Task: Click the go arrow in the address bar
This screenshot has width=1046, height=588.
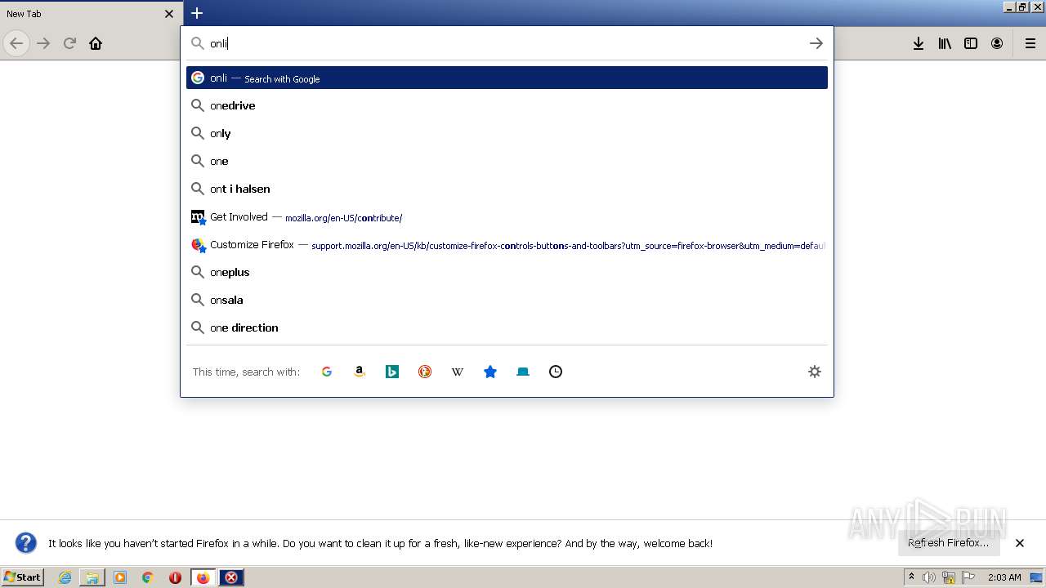Action: click(x=816, y=43)
